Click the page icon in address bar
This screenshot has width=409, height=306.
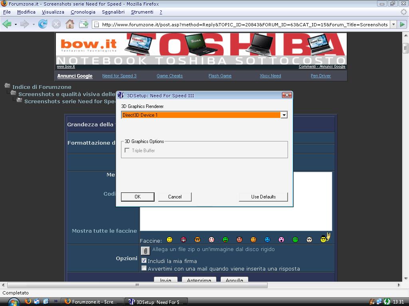[x=97, y=24]
